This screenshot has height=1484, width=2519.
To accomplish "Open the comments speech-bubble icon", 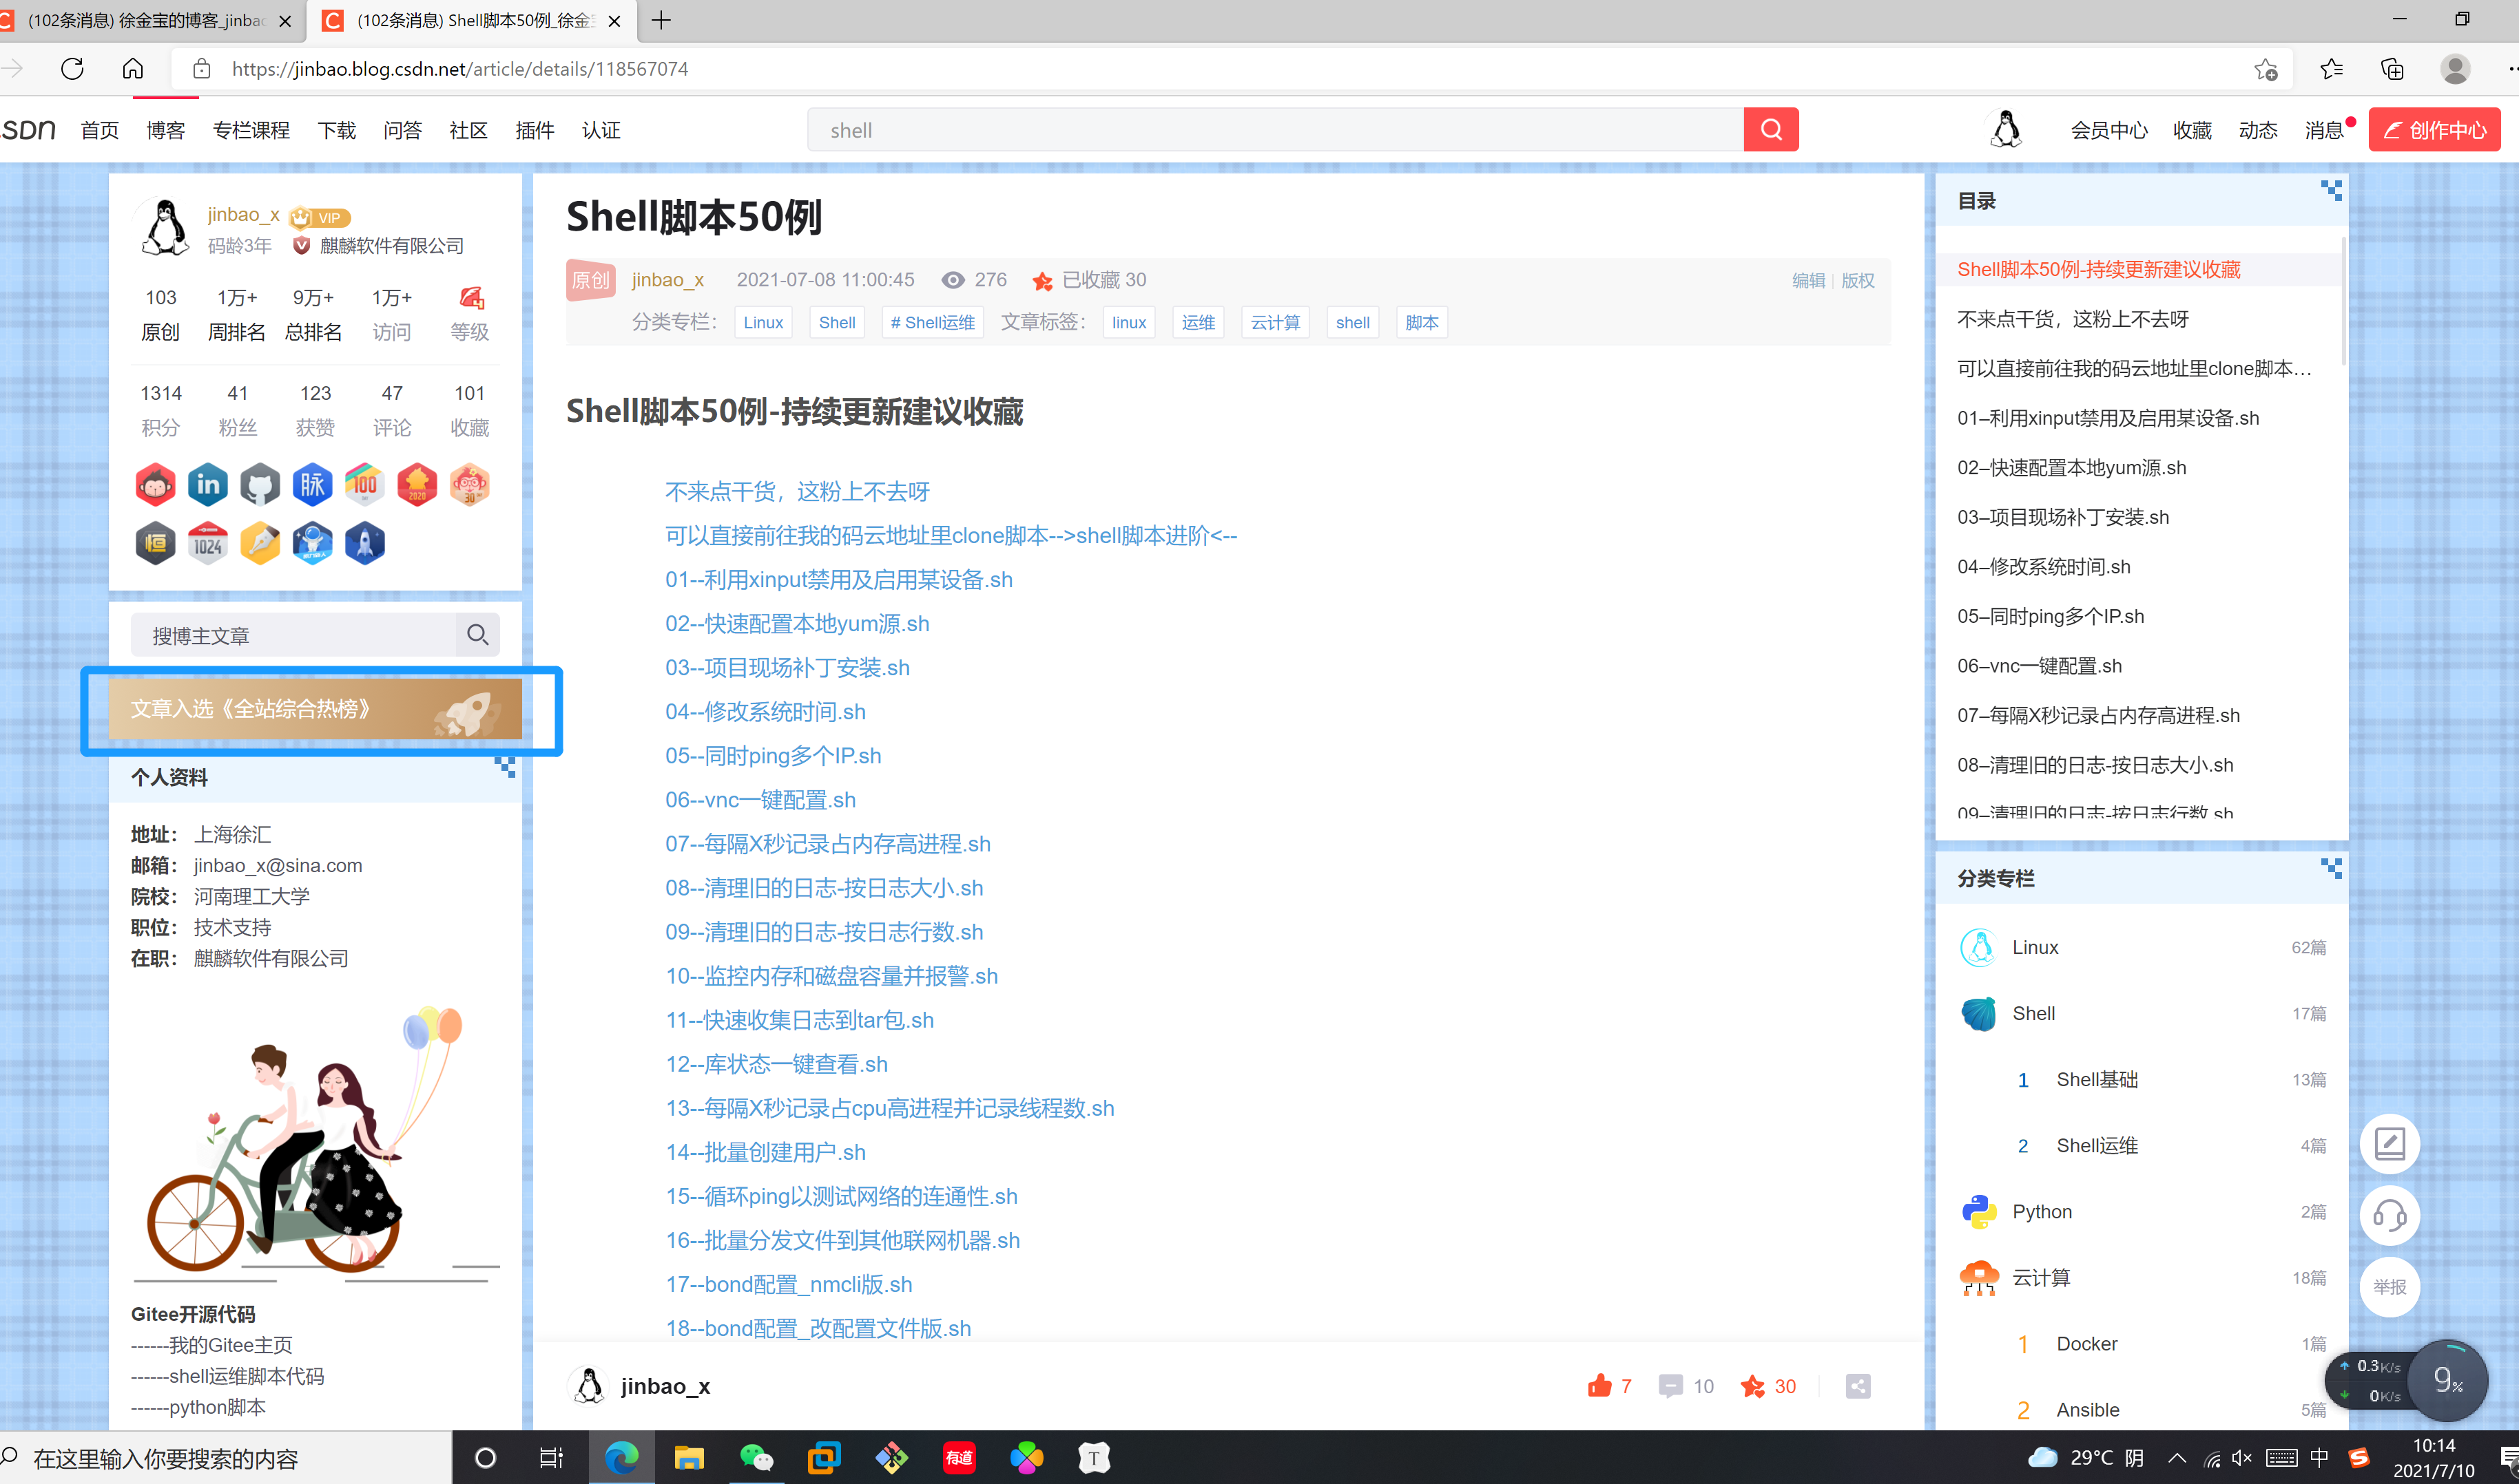I will coord(1670,1385).
